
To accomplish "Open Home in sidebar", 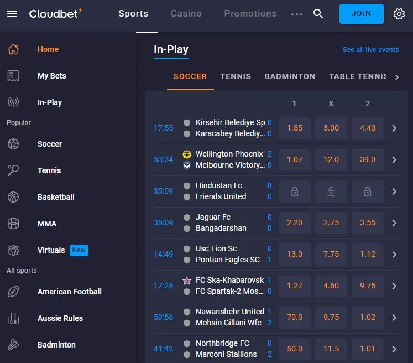I will pos(48,49).
